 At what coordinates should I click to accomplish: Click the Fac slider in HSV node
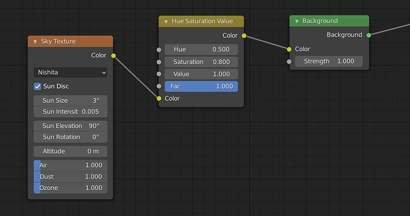tap(201, 87)
